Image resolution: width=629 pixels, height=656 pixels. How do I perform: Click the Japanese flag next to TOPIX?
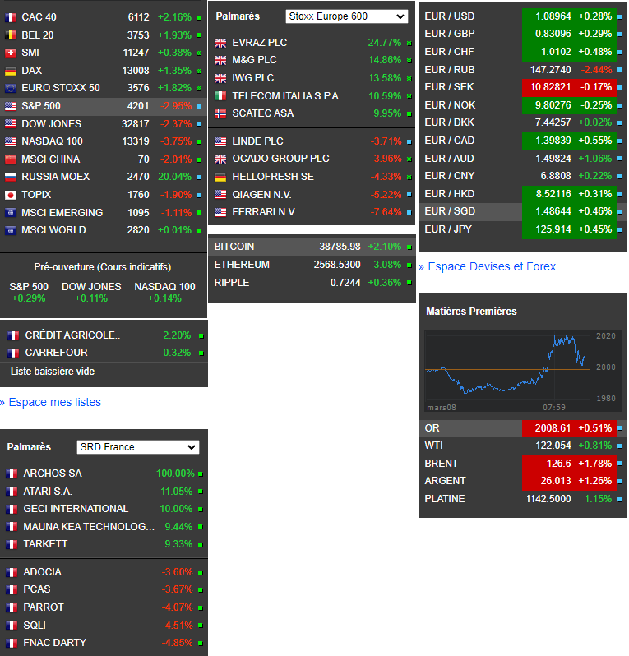pyautogui.click(x=11, y=195)
